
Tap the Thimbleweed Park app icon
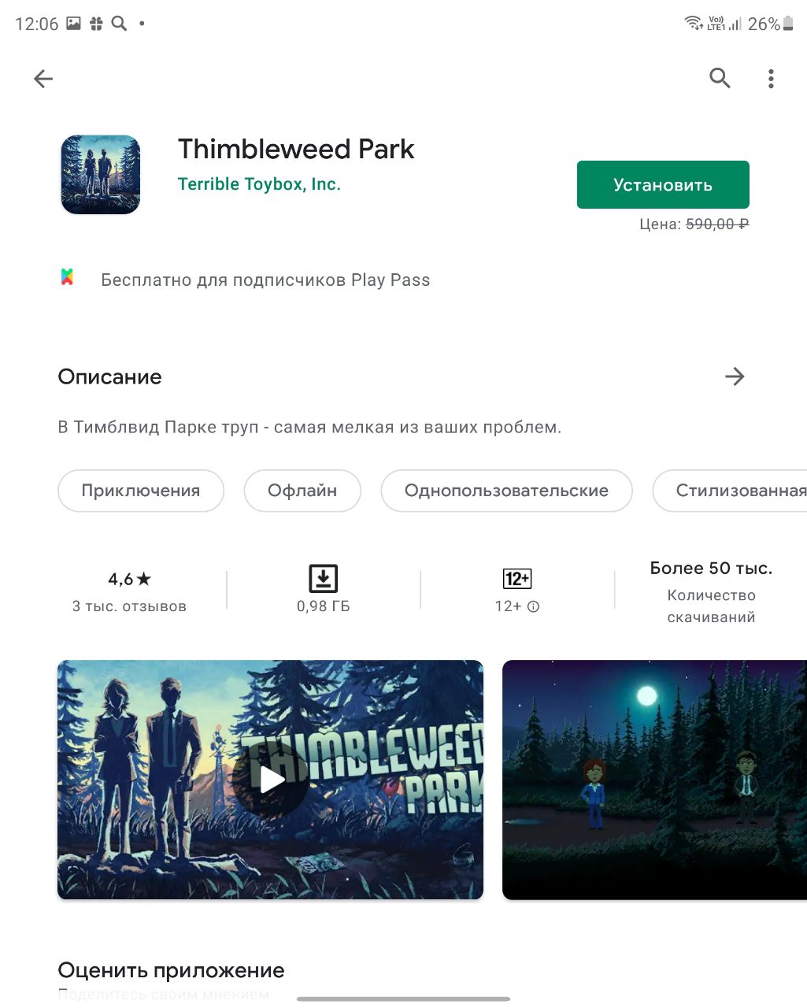pyautogui.click(x=101, y=174)
